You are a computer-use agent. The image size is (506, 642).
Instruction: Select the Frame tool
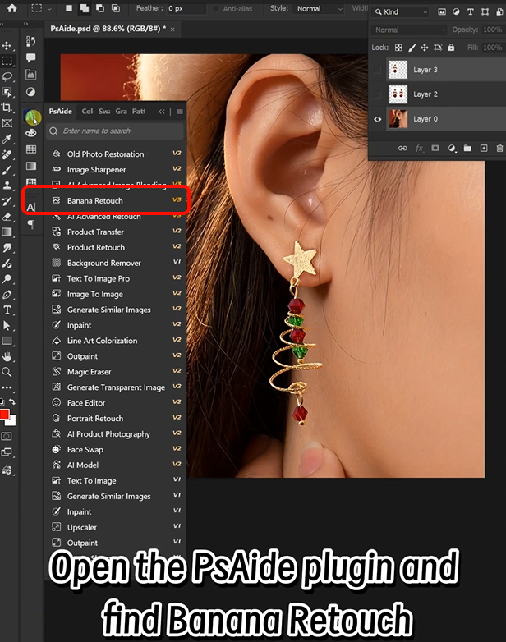tap(7, 123)
